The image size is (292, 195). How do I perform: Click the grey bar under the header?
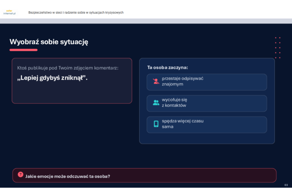(146, 20)
